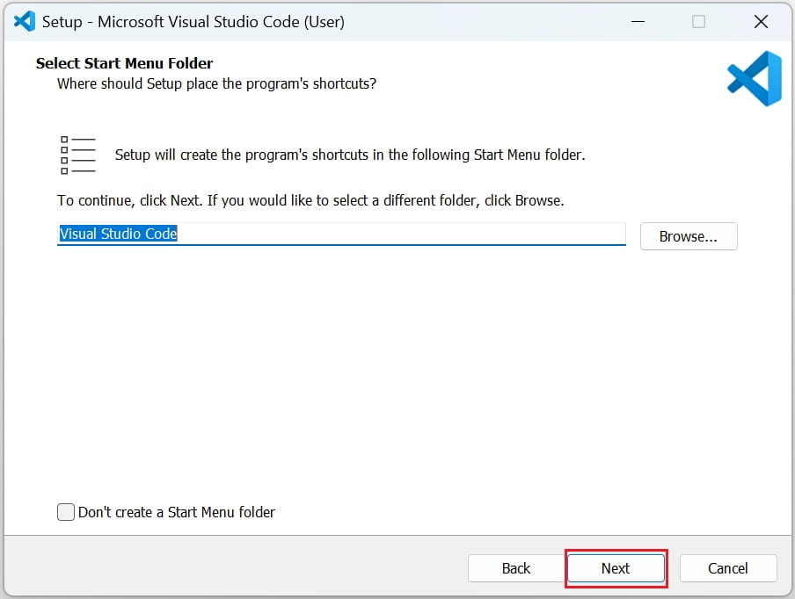The width and height of the screenshot is (795, 599).
Task: Click the VS Code icon in the title bar
Action: pyautogui.click(x=22, y=21)
